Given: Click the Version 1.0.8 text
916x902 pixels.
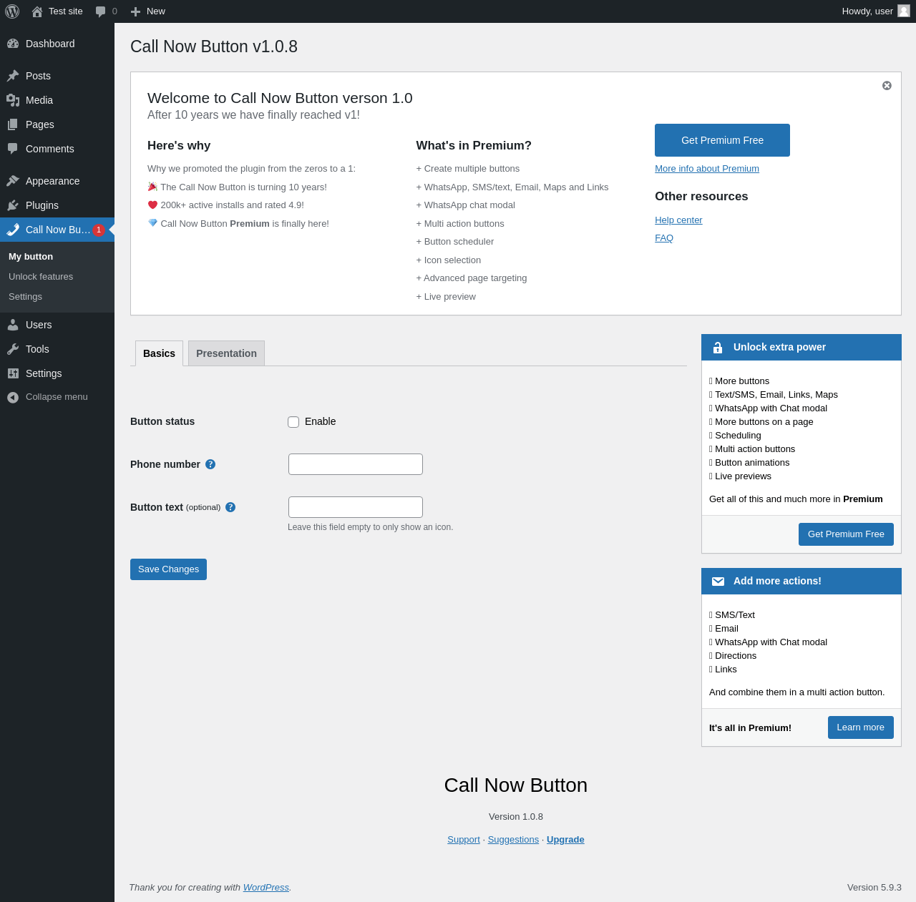Looking at the screenshot, I should [x=516, y=817].
